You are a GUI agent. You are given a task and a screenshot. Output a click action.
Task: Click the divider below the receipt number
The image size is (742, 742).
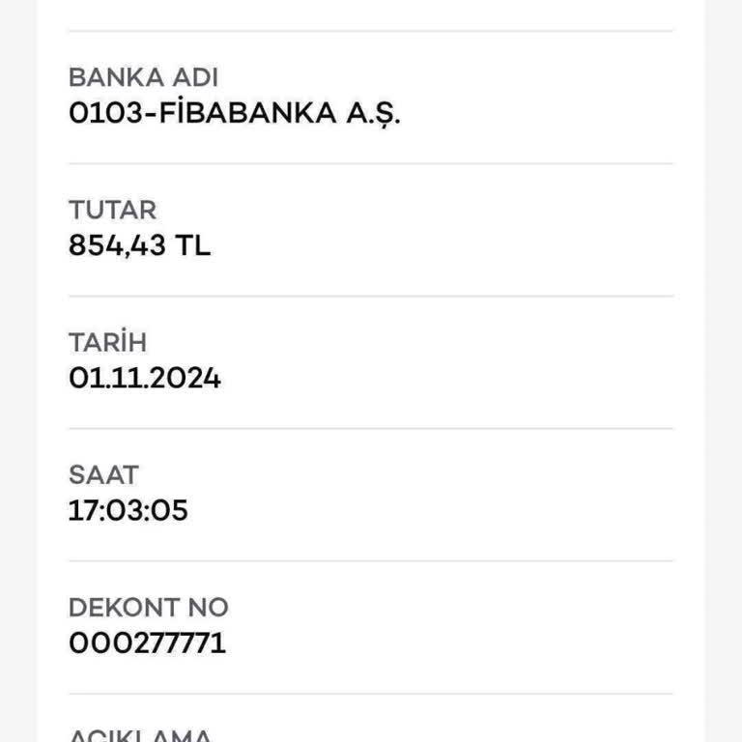pos(371,693)
